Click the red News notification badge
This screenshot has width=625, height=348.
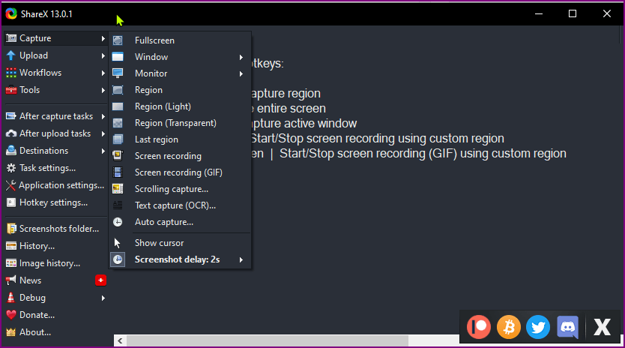(101, 280)
